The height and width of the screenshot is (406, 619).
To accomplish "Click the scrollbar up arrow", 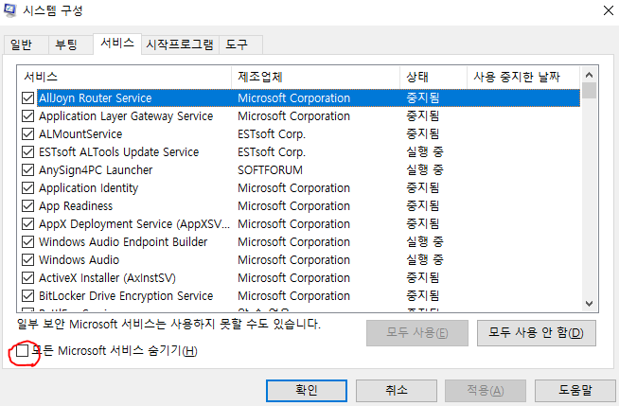I will coord(589,75).
